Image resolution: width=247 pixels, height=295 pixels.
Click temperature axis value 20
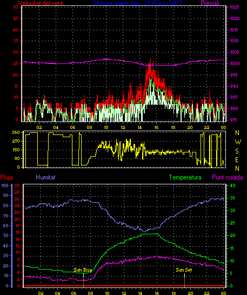pos(232,235)
